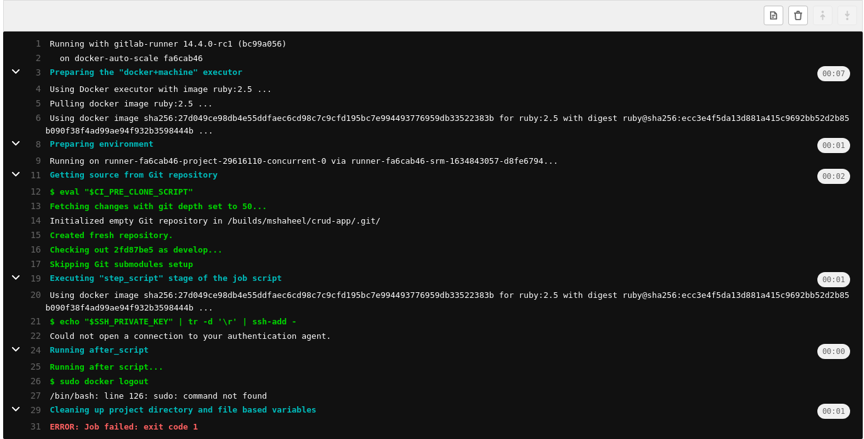Click 'Initialized empty Git repository' line
Viewport: 864px width, 439px height.
pyautogui.click(x=215, y=220)
